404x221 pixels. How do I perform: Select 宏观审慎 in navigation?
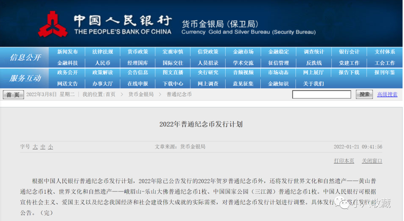click(x=173, y=52)
